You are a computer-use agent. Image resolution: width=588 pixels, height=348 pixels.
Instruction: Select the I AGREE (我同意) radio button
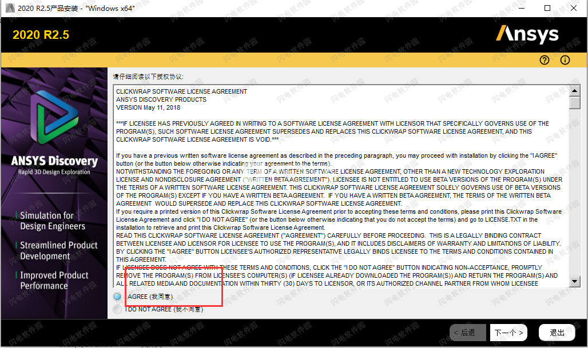(x=118, y=297)
